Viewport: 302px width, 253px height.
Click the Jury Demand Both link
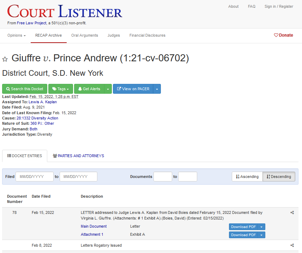coord(34,129)
